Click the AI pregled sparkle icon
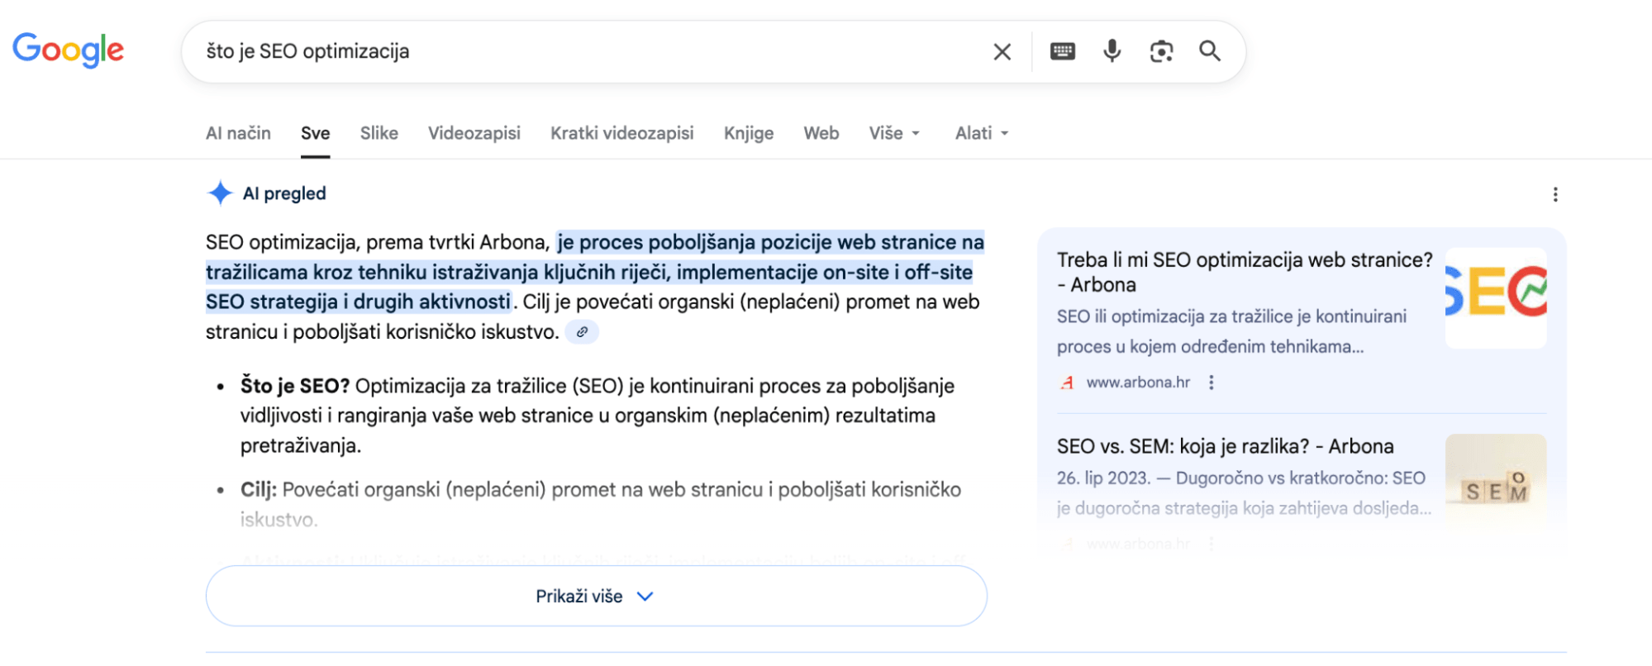 click(219, 192)
